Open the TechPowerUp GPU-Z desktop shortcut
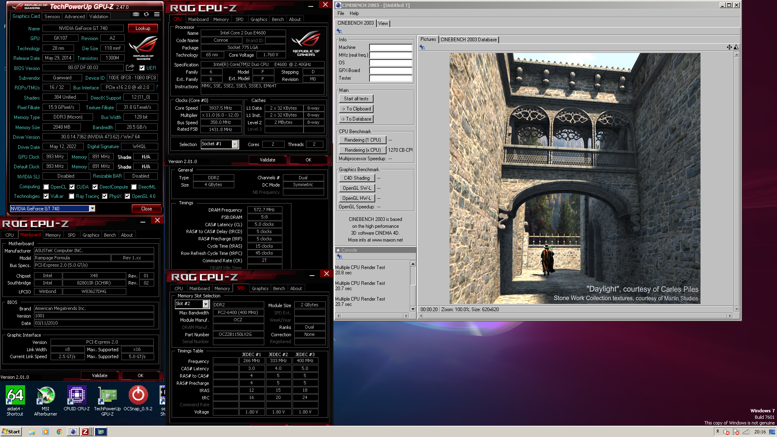 [x=107, y=401]
